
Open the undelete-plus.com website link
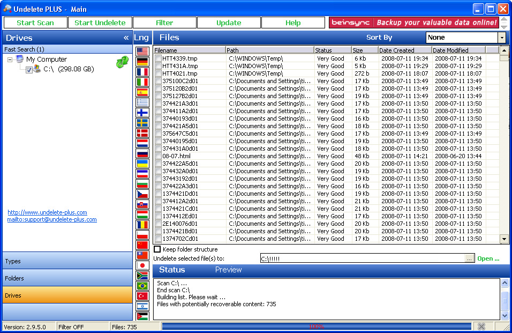[47, 212]
